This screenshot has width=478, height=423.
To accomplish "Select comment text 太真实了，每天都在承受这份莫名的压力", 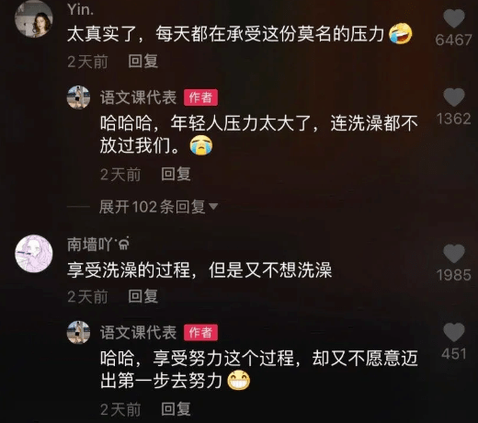I will 225,34.
